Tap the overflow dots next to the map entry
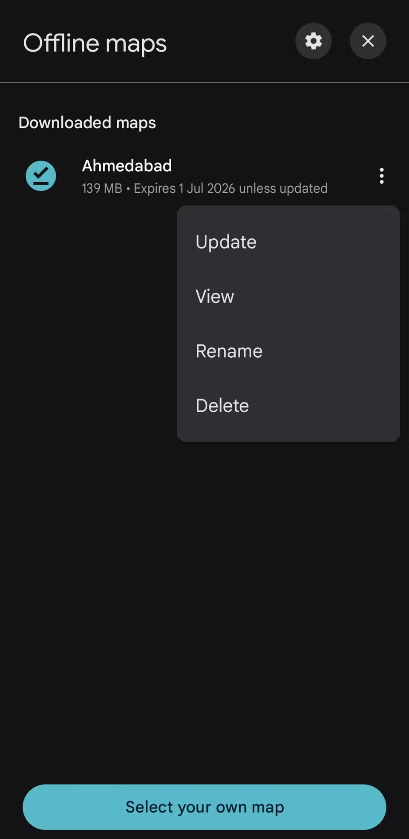Viewport: 409px width, 839px height. point(381,176)
